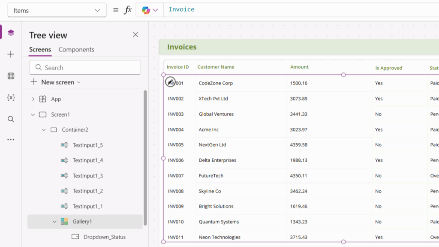Click the Amount column header

(299, 67)
